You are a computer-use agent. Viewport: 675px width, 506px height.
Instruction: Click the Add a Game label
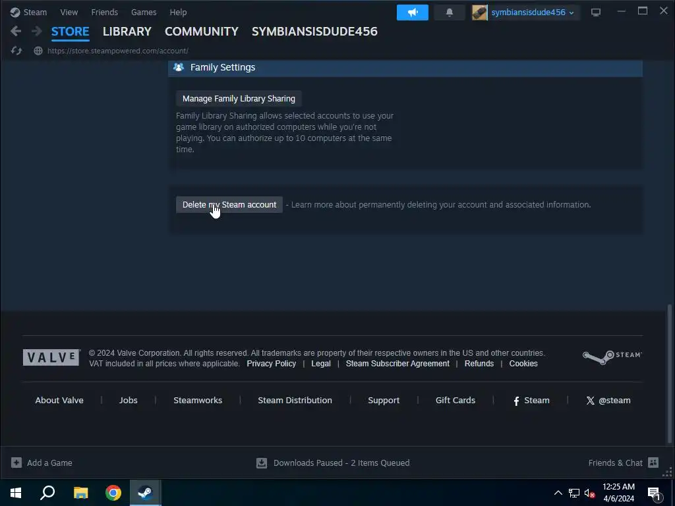pyautogui.click(x=49, y=463)
